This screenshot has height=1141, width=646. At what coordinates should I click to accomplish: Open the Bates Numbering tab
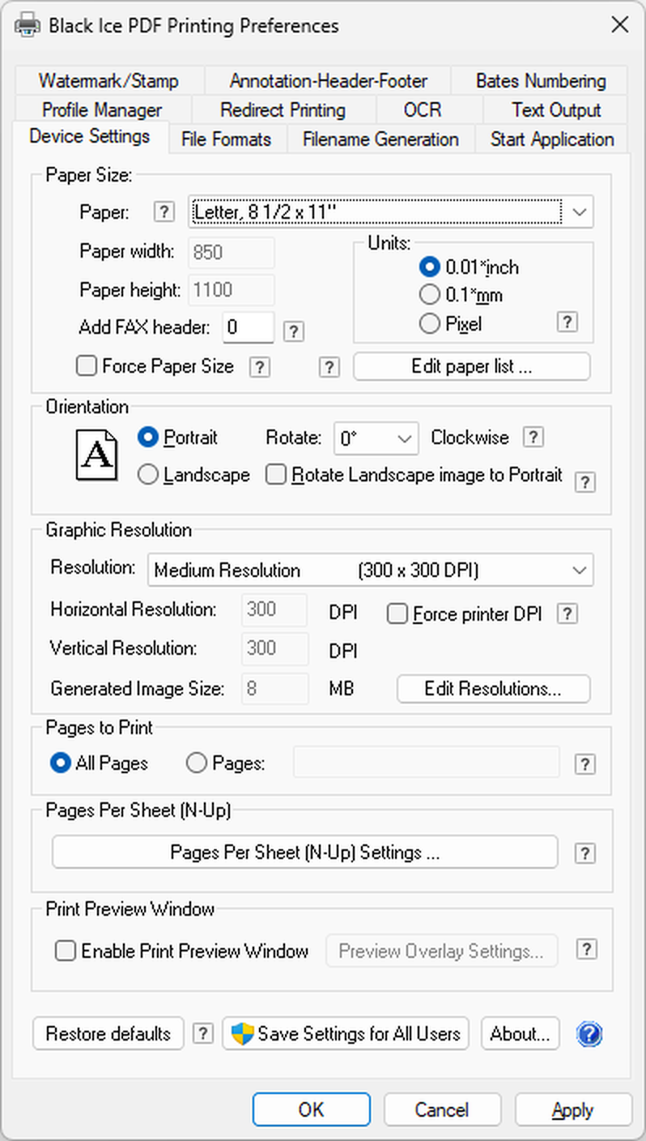tap(541, 81)
